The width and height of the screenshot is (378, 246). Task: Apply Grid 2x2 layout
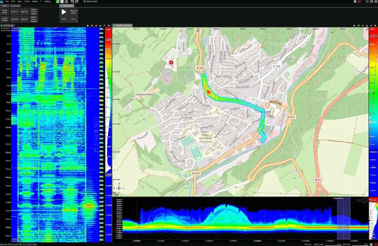pyautogui.click(x=14, y=19)
